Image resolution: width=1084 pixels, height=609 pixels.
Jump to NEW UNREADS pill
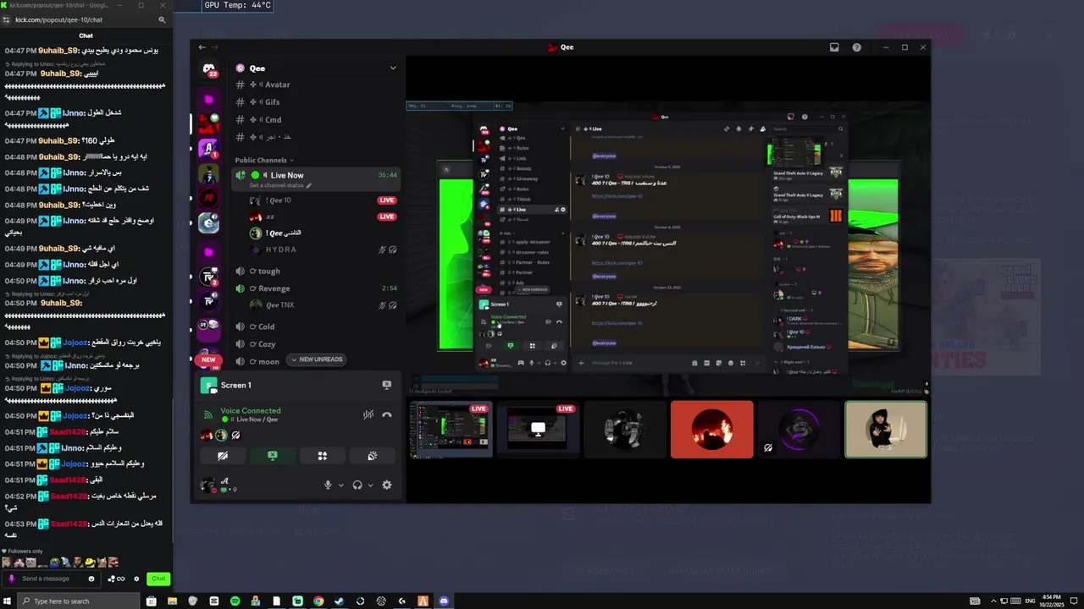tap(317, 359)
